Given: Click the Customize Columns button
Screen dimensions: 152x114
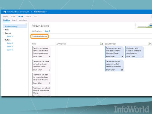Looking at the screenshot, I should (39, 36).
